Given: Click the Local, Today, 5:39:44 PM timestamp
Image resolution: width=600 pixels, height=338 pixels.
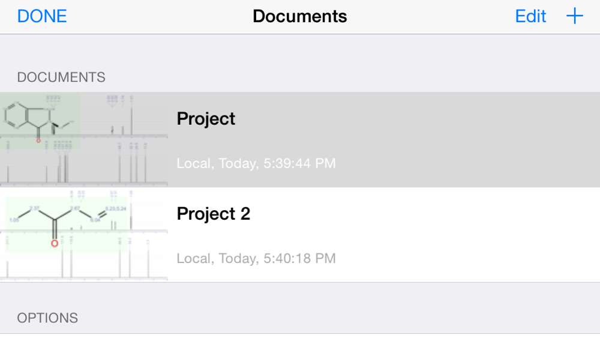Looking at the screenshot, I should click(x=256, y=163).
